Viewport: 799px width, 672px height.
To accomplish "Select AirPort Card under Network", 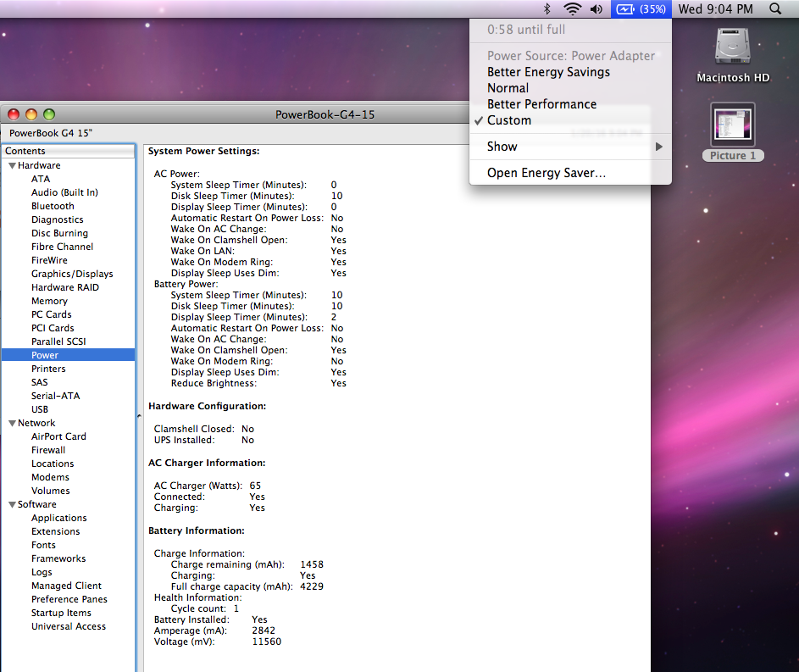I will (x=58, y=436).
